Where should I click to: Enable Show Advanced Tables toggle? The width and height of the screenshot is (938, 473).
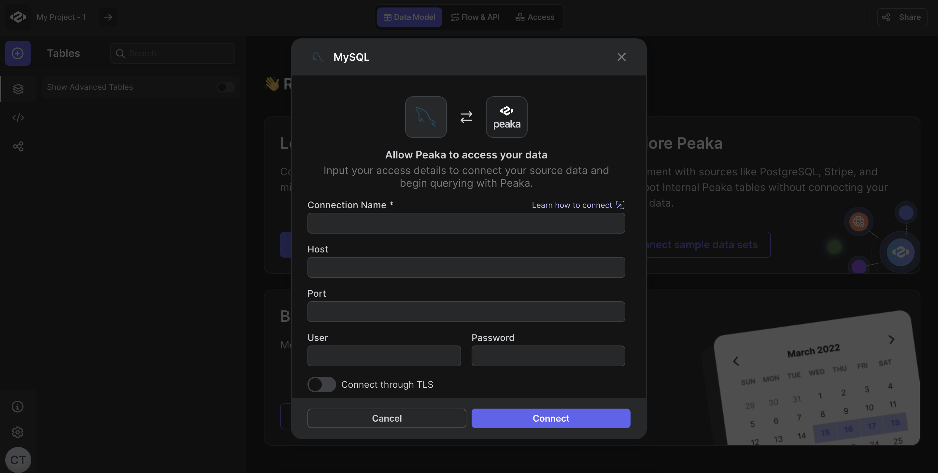[x=226, y=87]
